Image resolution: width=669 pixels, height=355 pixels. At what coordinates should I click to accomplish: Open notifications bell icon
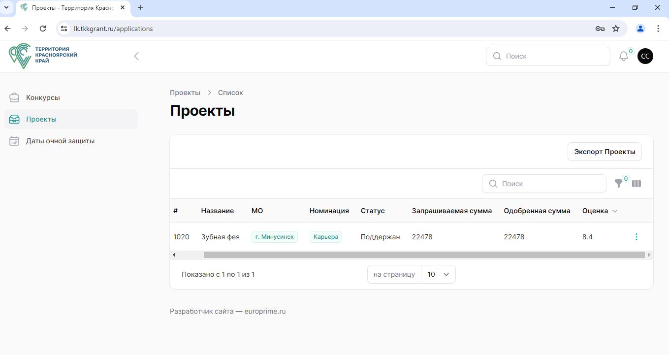pyautogui.click(x=624, y=56)
